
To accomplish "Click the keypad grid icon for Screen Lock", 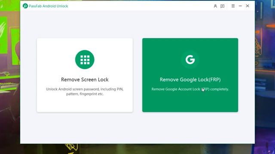I will [x=85, y=59].
